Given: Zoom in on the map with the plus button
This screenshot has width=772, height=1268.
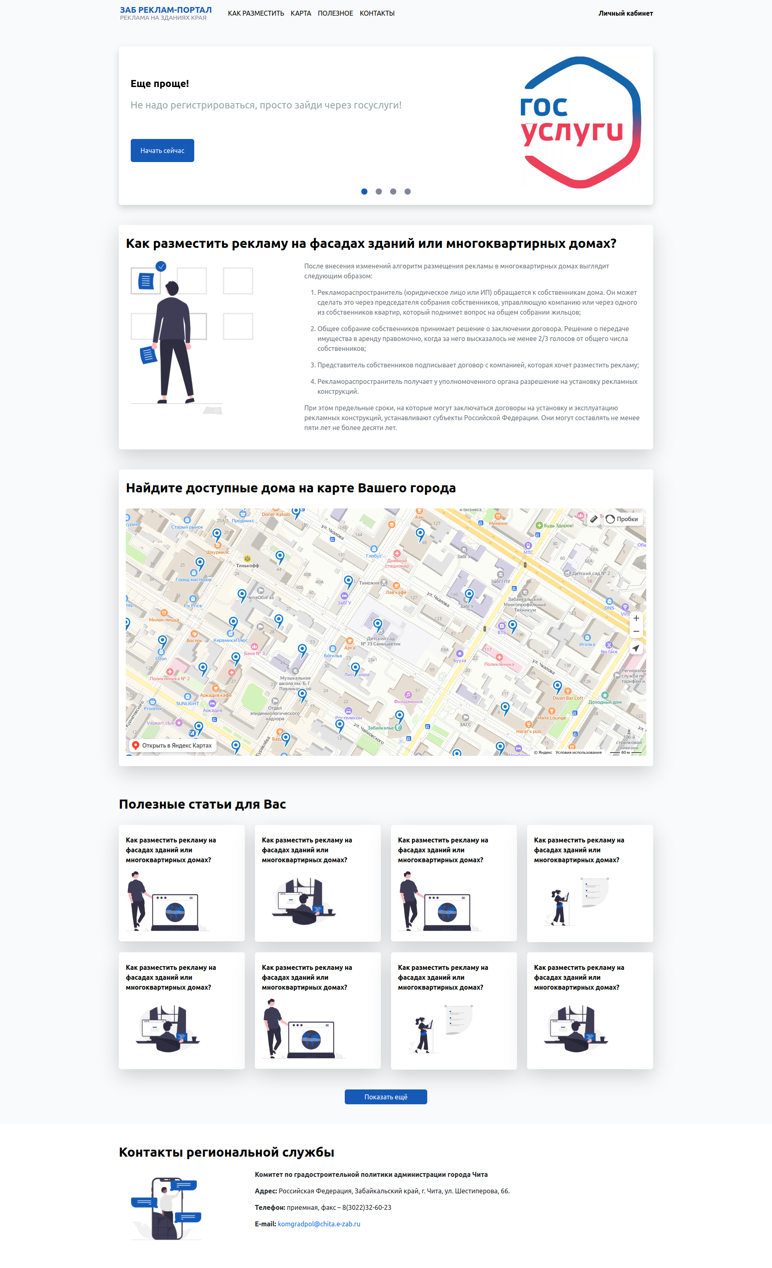Looking at the screenshot, I should click(636, 618).
